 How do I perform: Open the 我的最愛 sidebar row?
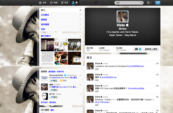pyautogui.click(x=61, y=24)
